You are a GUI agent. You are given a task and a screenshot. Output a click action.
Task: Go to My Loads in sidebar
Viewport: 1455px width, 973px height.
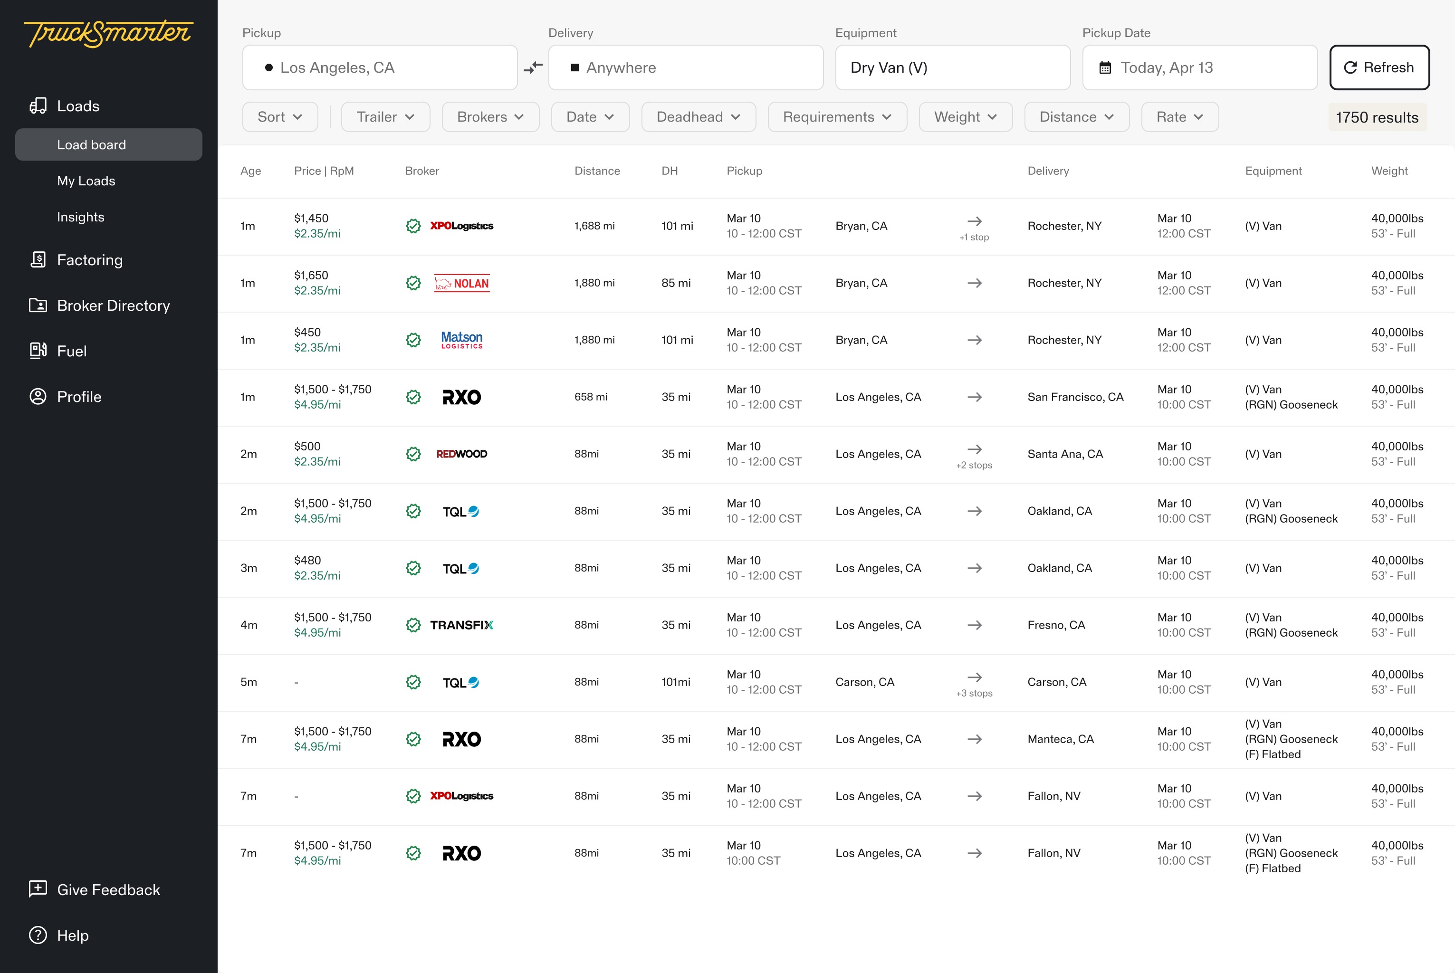[86, 181]
